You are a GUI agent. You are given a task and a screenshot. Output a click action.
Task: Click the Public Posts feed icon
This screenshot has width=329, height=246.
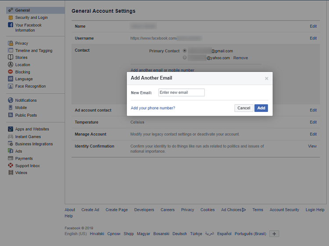tap(11, 115)
